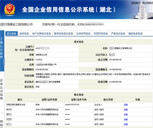Click the 存续 registration status value
The height and width of the screenshot is (128, 153).
pos(38,87)
